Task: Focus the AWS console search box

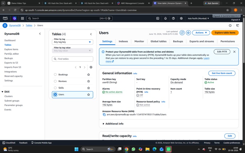Action: pyautogui.click(x=69, y=19)
